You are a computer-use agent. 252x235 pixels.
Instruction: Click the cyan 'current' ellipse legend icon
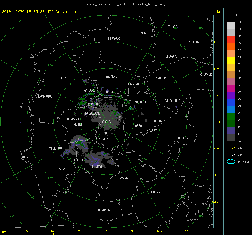[231, 162]
